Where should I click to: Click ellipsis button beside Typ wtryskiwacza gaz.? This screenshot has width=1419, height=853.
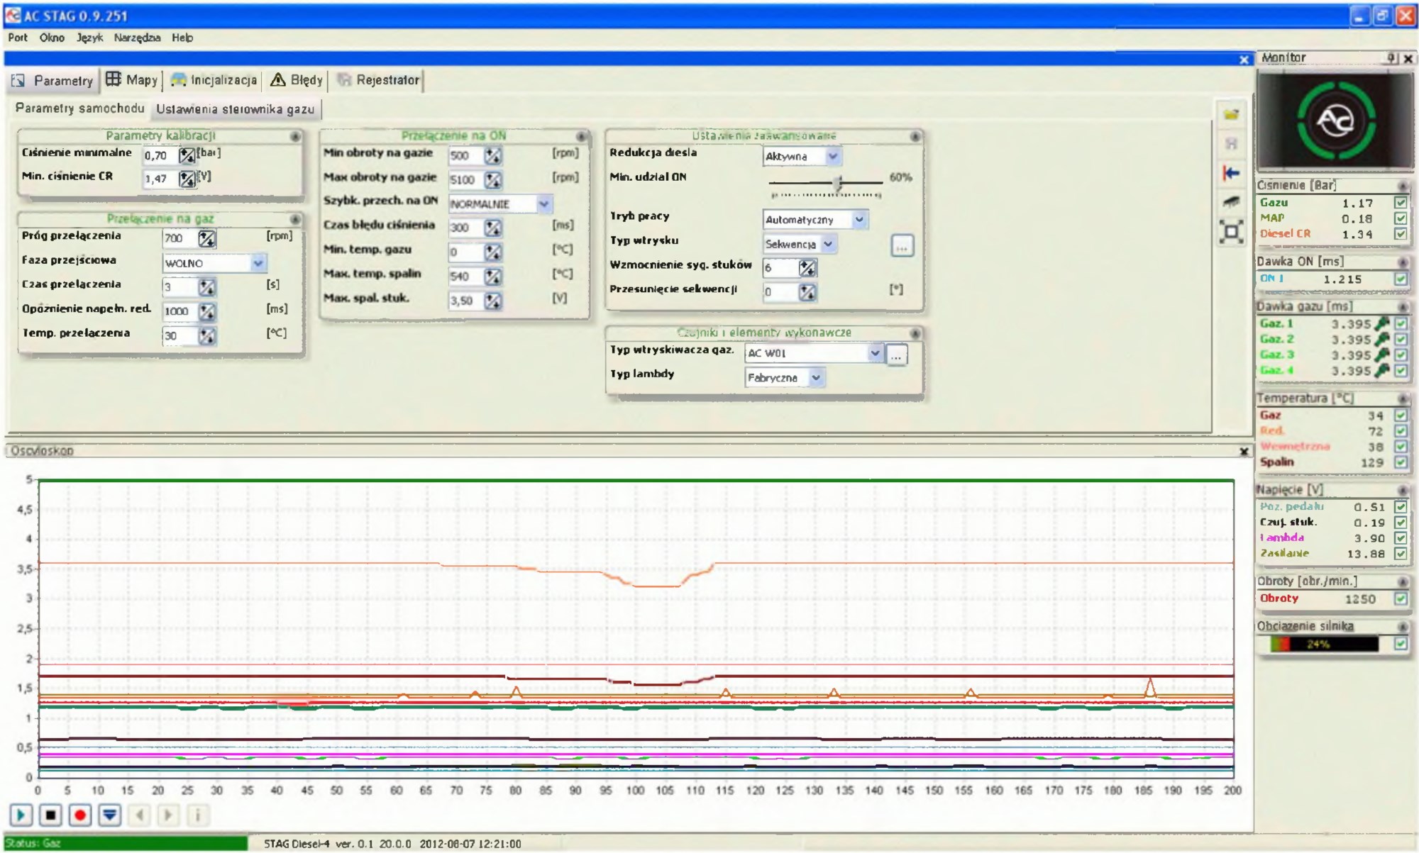[x=897, y=355]
